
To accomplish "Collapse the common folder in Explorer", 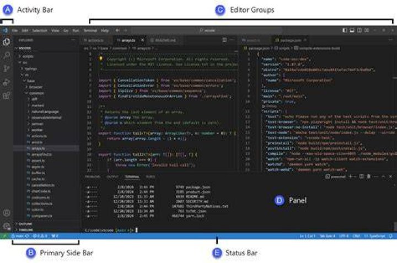I will coord(46,93).
